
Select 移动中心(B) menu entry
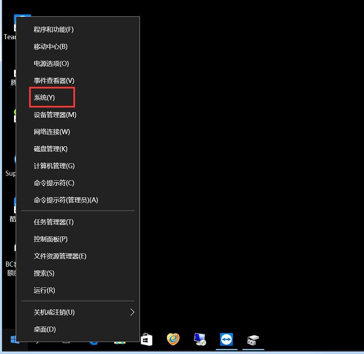tap(78, 46)
